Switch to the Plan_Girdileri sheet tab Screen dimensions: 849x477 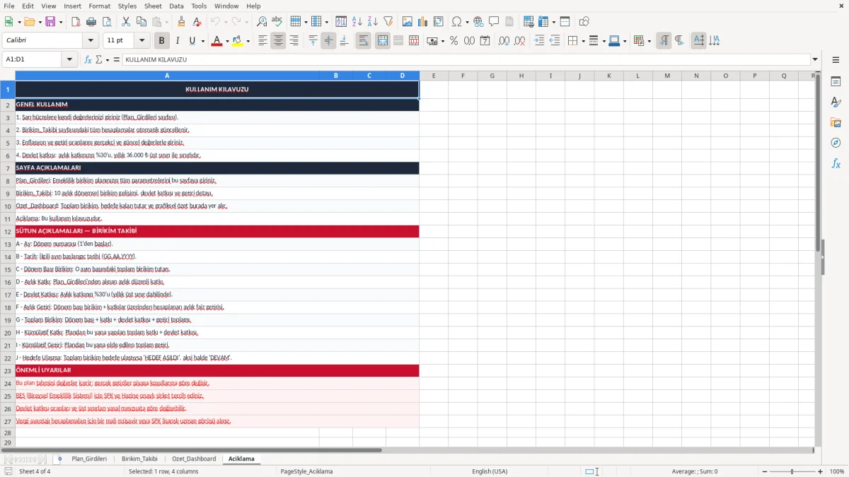(89, 459)
